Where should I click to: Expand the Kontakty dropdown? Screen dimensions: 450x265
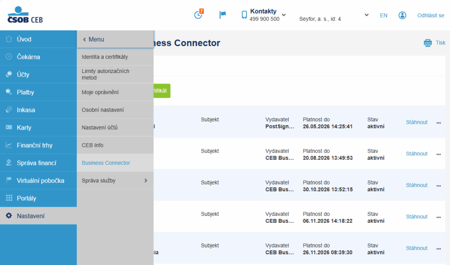(x=283, y=15)
